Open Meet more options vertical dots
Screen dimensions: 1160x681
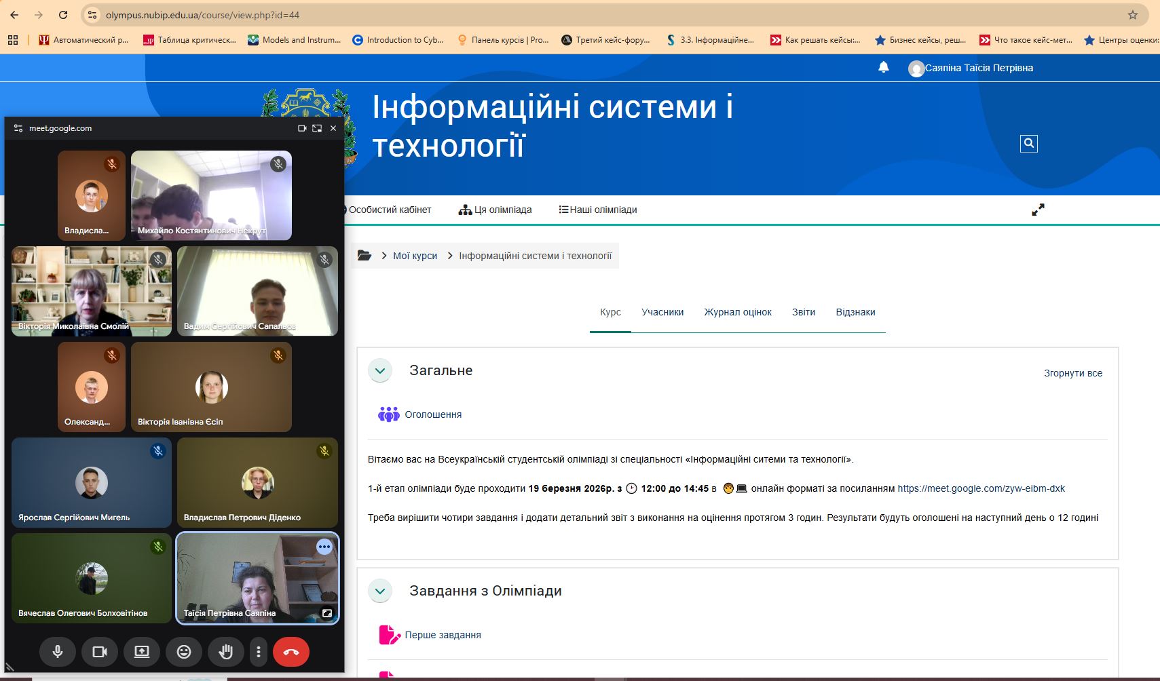tap(258, 652)
